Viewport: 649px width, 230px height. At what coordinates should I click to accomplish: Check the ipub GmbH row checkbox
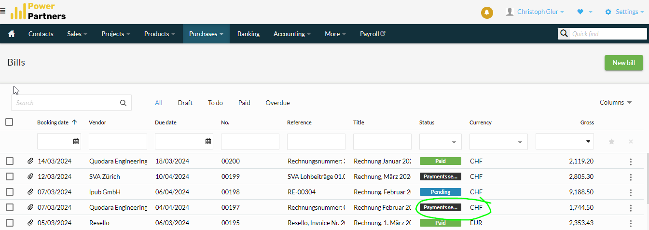tap(10, 192)
